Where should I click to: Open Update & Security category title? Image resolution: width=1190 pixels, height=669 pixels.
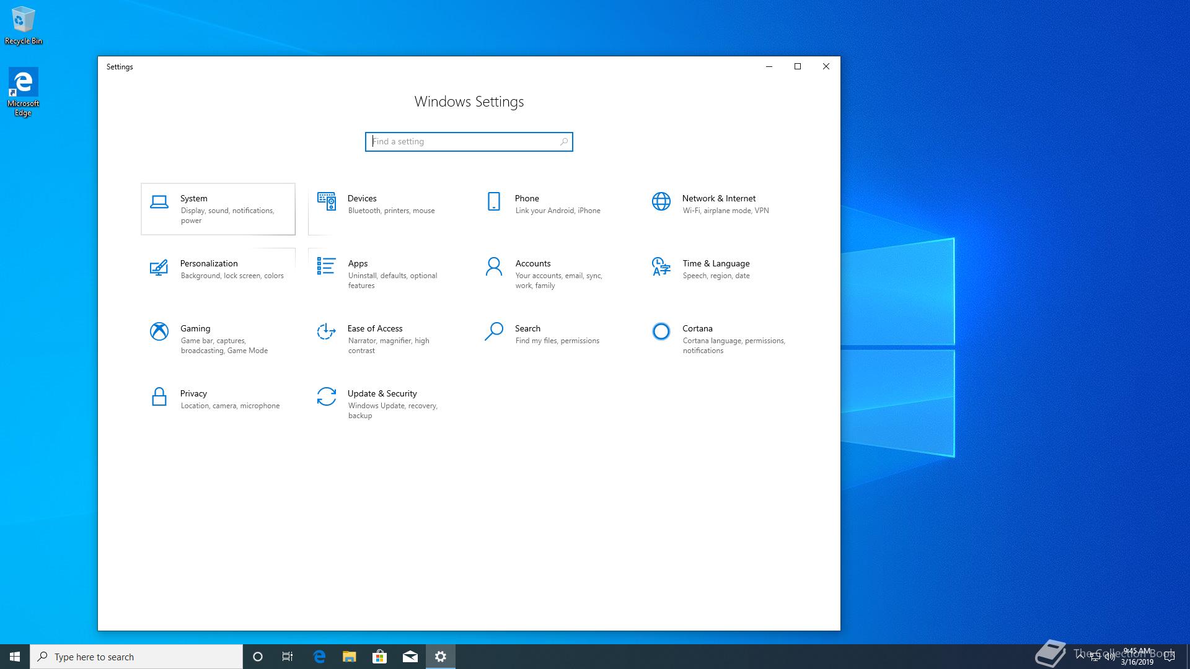tap(382, 393)
